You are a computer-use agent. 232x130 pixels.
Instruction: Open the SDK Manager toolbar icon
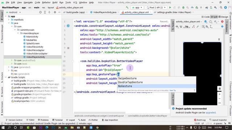215,7
